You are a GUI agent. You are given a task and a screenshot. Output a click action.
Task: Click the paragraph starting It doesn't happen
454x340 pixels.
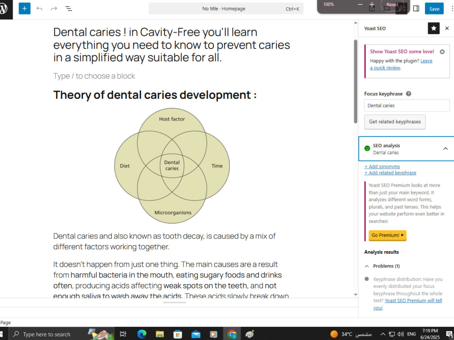coord(171,280)
